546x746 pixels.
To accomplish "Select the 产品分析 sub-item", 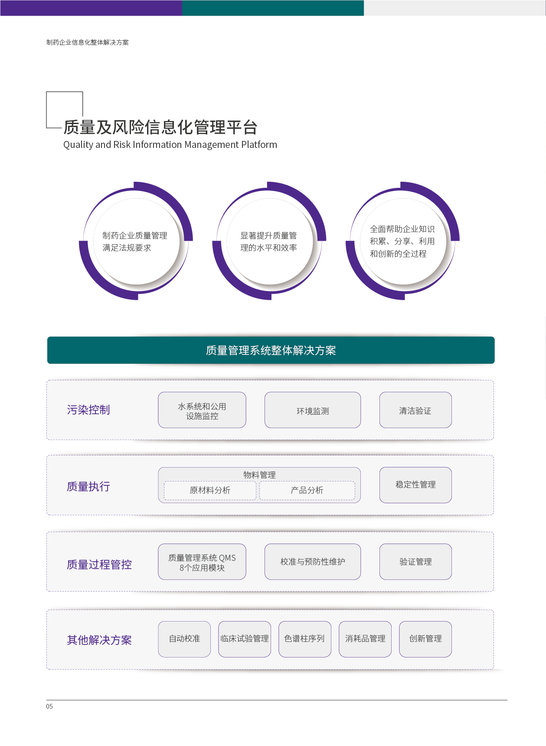I will (x=307, y=491).
